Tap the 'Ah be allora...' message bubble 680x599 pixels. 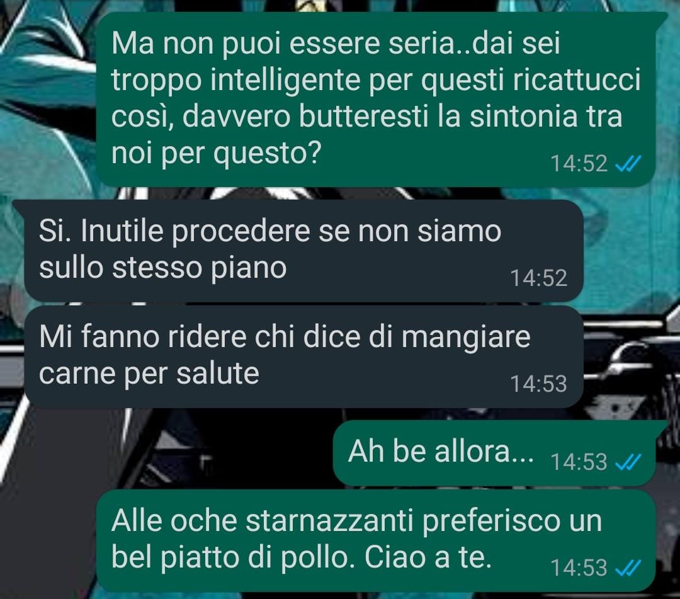coord(494,453)
